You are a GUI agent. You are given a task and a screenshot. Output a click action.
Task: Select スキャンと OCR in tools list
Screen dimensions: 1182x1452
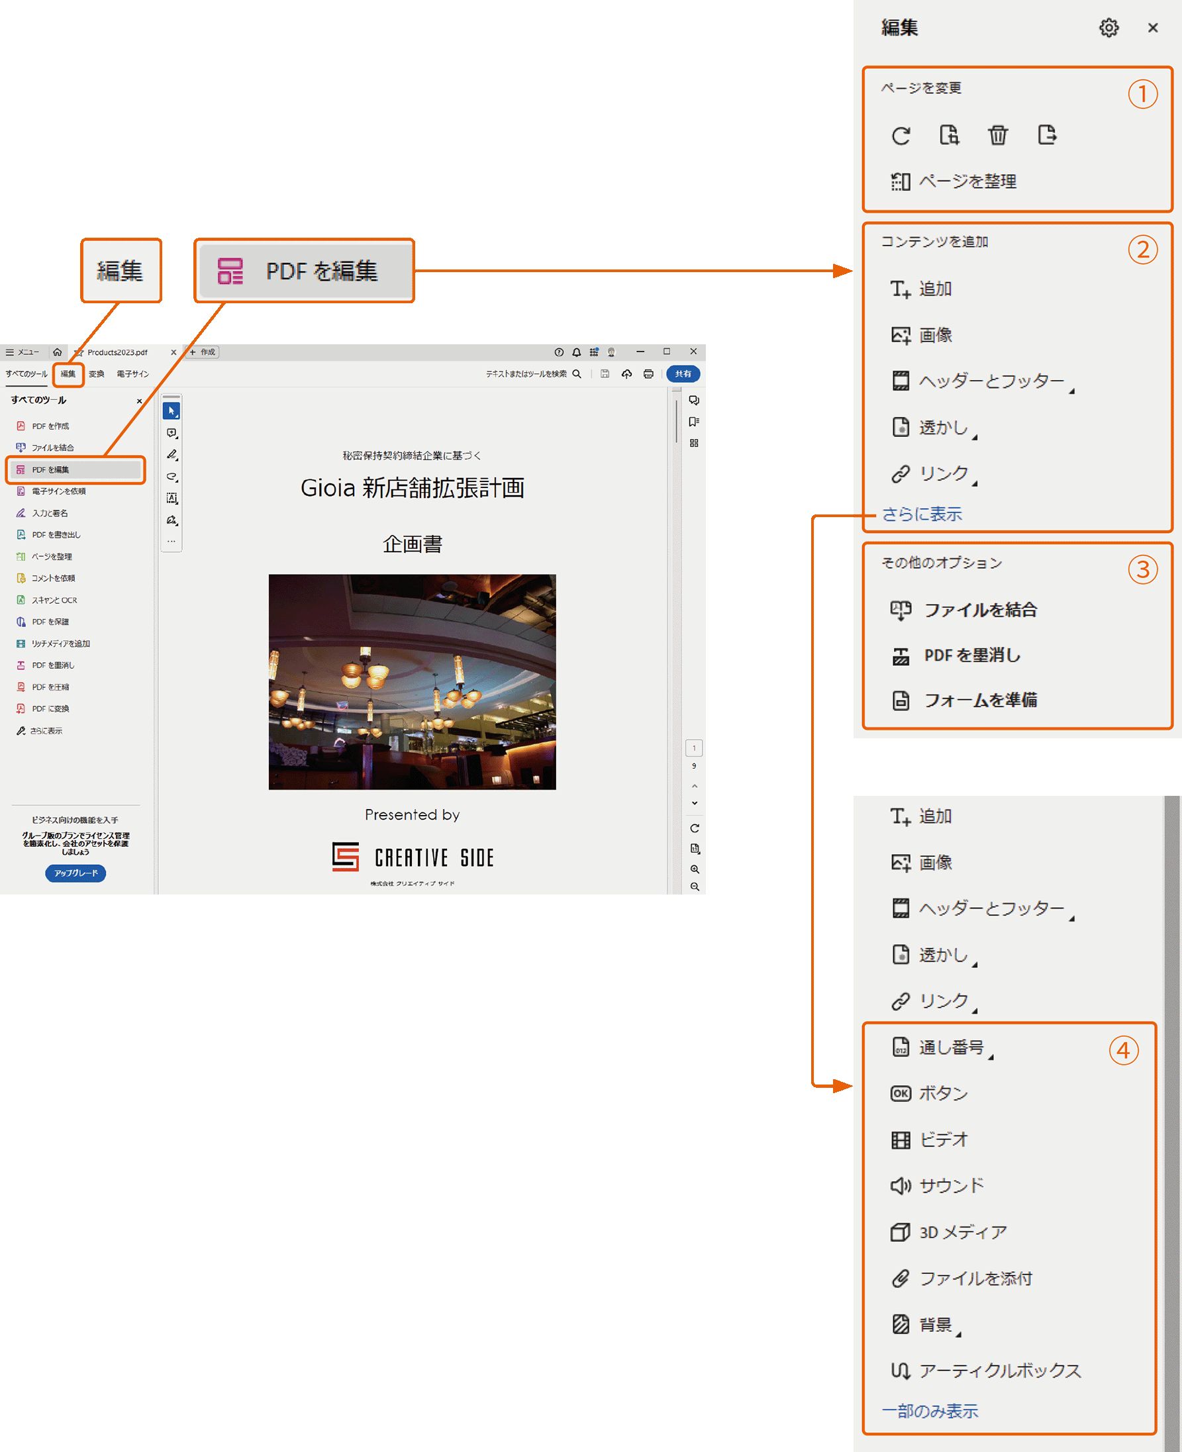coord(47,600)
